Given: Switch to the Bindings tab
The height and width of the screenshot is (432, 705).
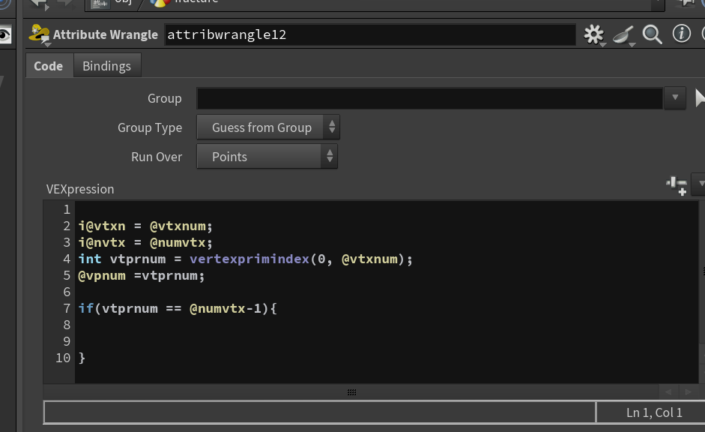Looking at the screenshot, I should [x=106, y=66].
